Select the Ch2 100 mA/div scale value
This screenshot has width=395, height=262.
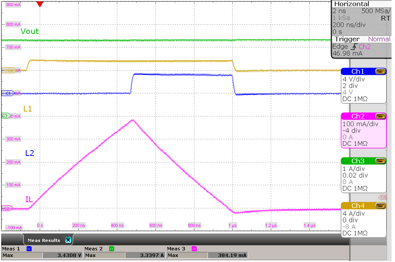tap(360, 124)
